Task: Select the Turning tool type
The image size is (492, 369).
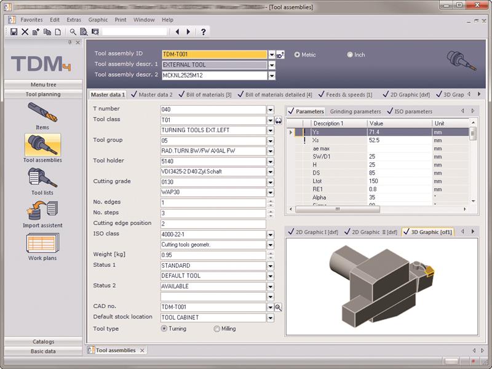Action: click(x=164, y=328)
